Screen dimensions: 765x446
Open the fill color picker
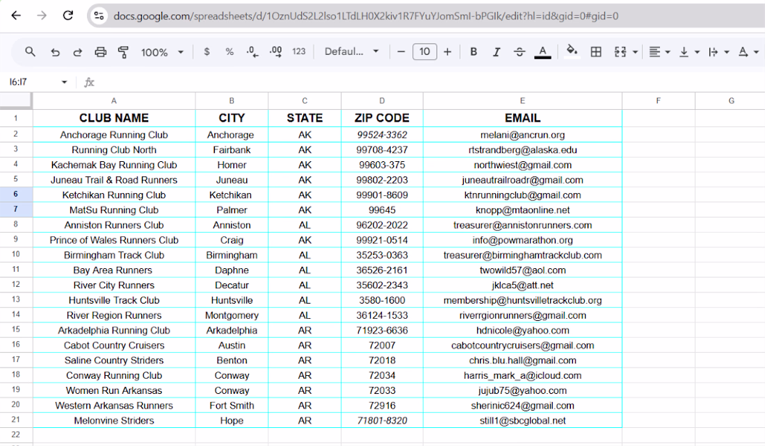572,51
